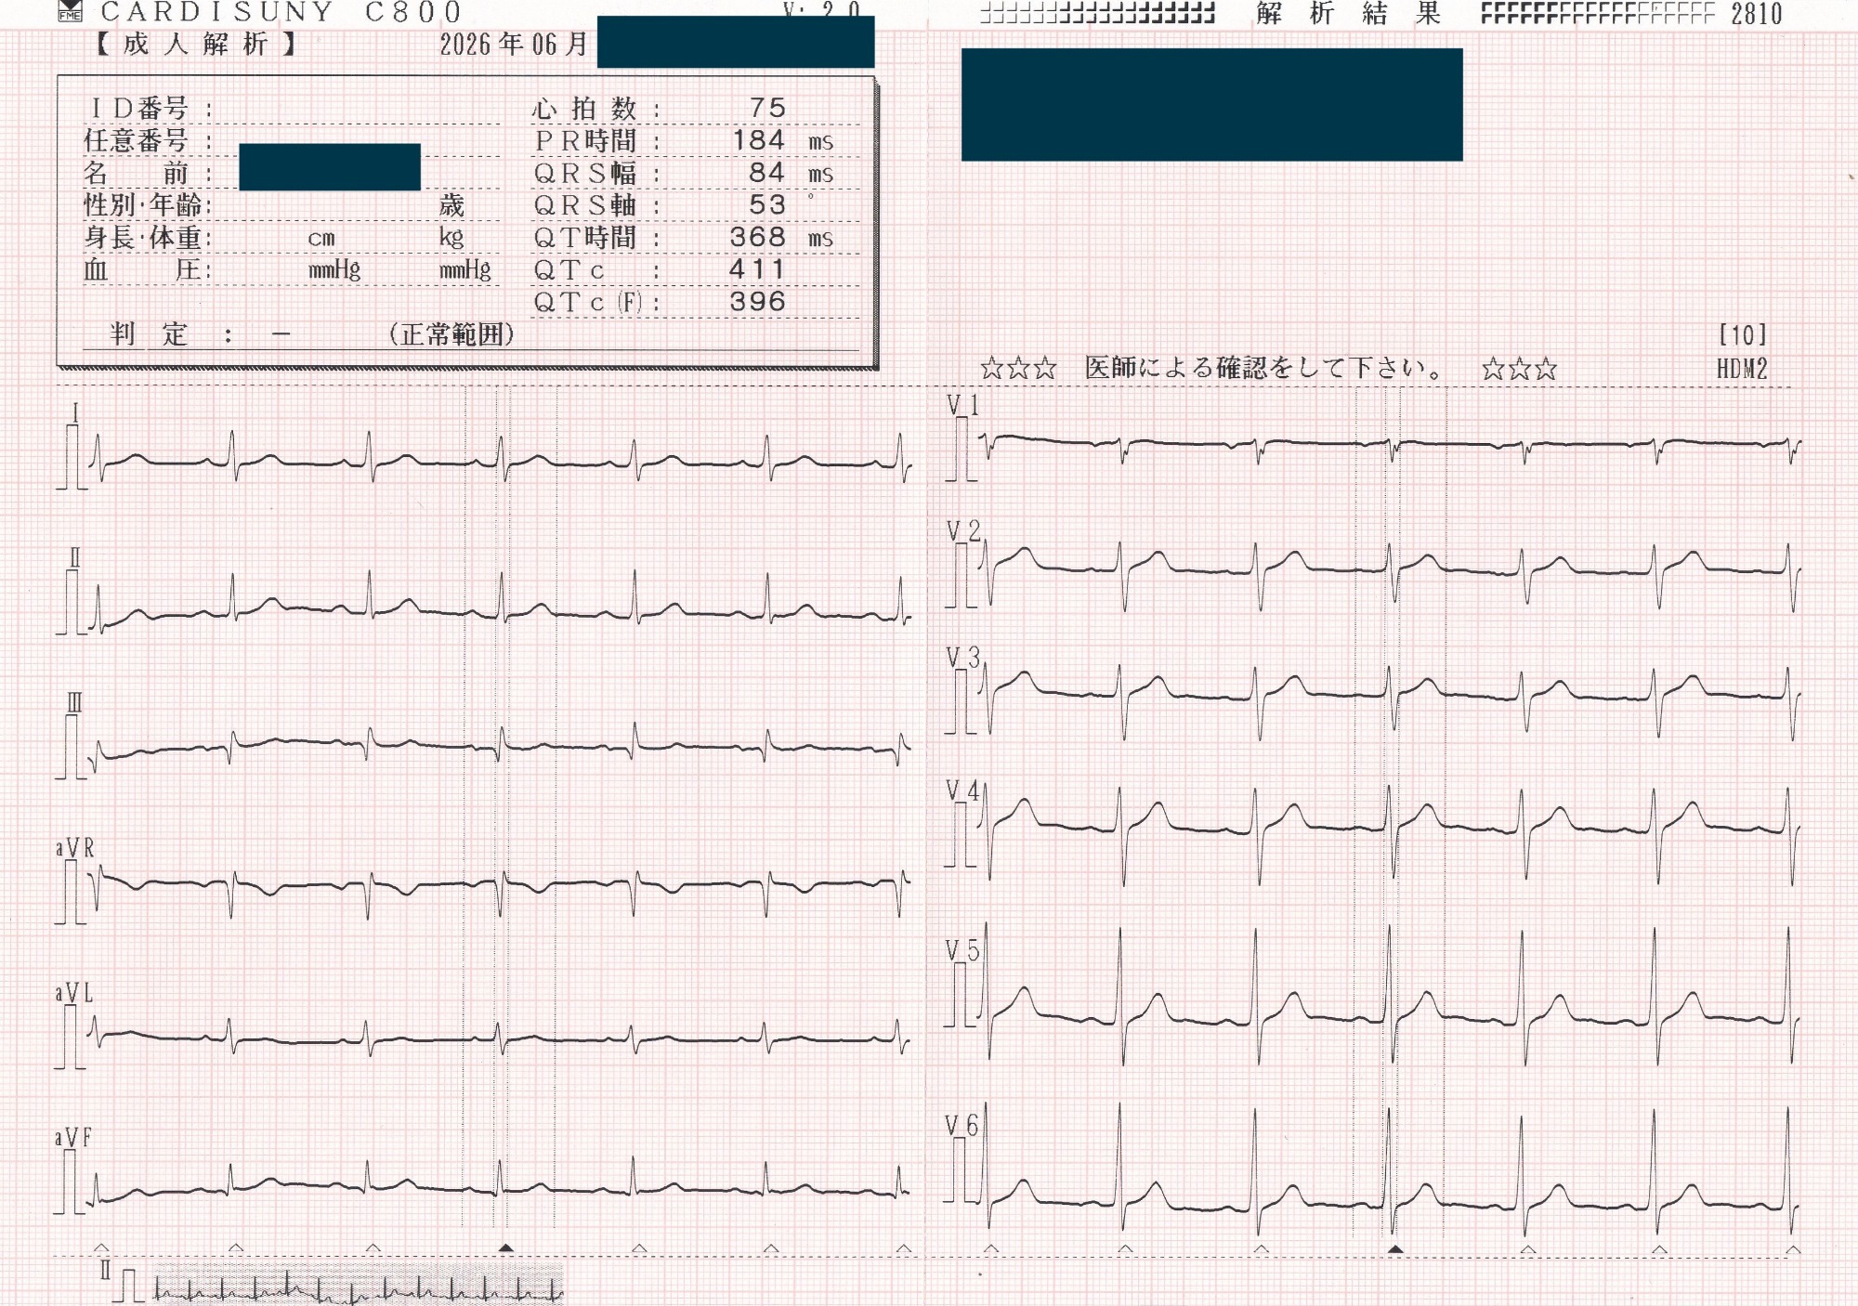The height and width of the screenshot is (1306, 1858).
Task: Select the 心拍数 value 75
Action: pyautogui.click(x=767, y=108)
